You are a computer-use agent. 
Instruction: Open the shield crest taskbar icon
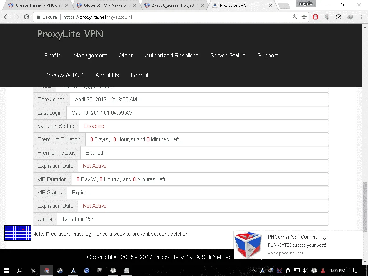[x=100, y=271]
